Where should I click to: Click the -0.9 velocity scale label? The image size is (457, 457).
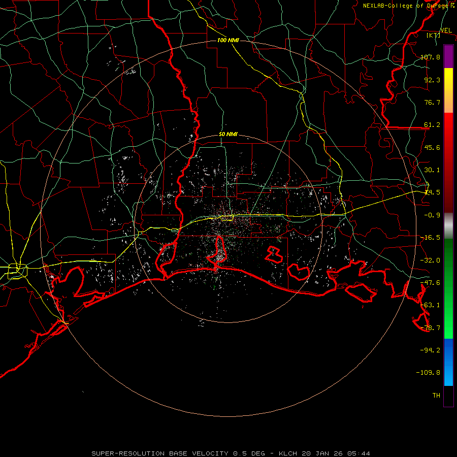coord(432,215)
